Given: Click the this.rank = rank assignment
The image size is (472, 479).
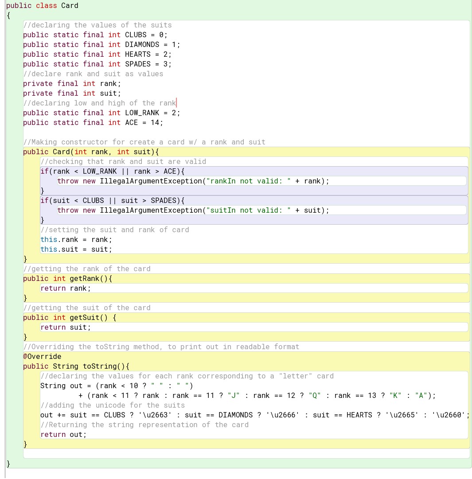Looking at the screenshot, I should (x=75, y=239).
